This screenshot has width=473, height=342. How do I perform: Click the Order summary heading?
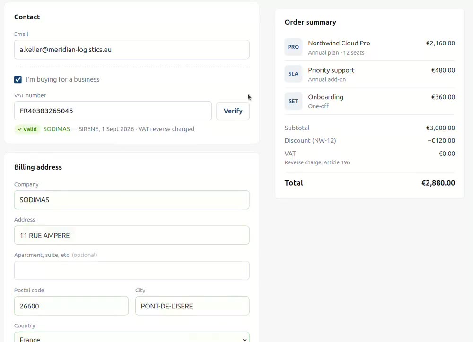(x=310, y=22)
